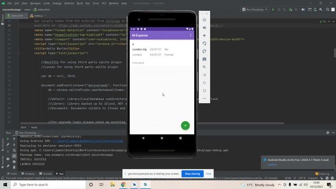This screenshot has width=336, height=189.
Task: Open the Refactor menu
Action: tap(69, 3)
